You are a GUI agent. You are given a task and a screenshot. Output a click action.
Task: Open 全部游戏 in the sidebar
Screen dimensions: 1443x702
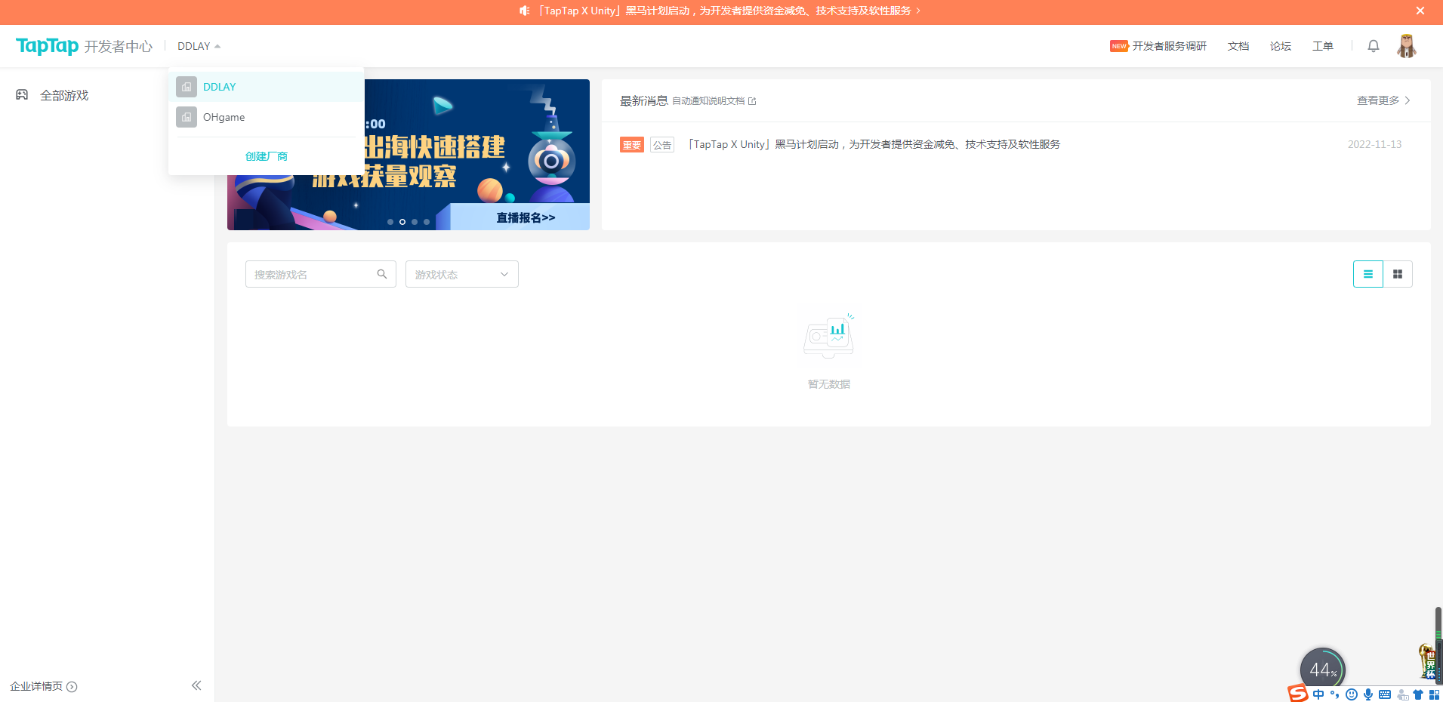click(64, 95)
